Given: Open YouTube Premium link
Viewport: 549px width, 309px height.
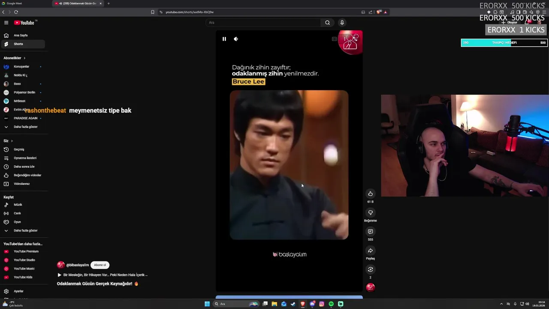Looking at the screenshot, I should pos(22,251).
